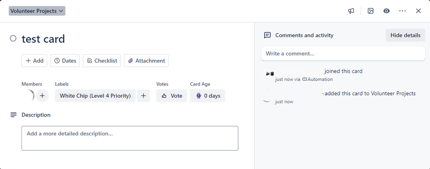The image size is (430, 169).
Task: Click the Add button with plus
Action: point(34,61)
